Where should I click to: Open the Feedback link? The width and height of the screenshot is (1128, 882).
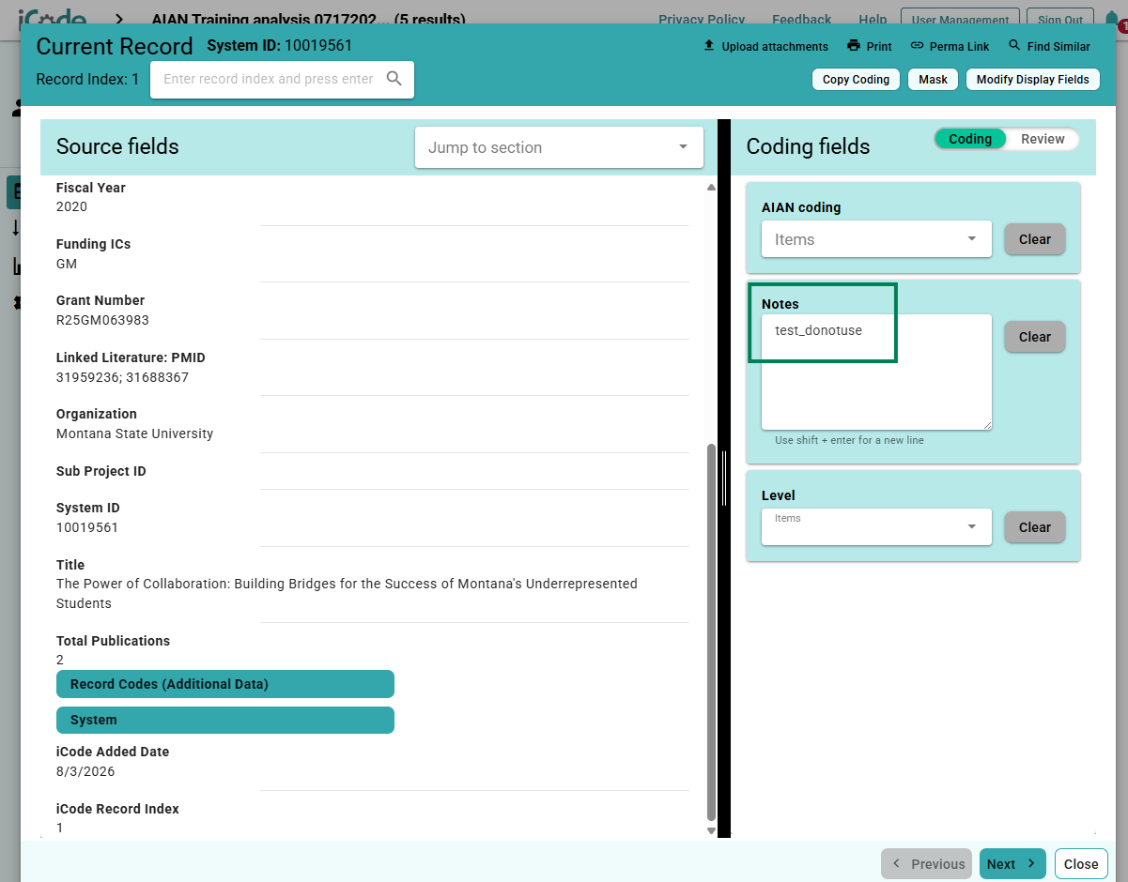(x=801, y=20)
